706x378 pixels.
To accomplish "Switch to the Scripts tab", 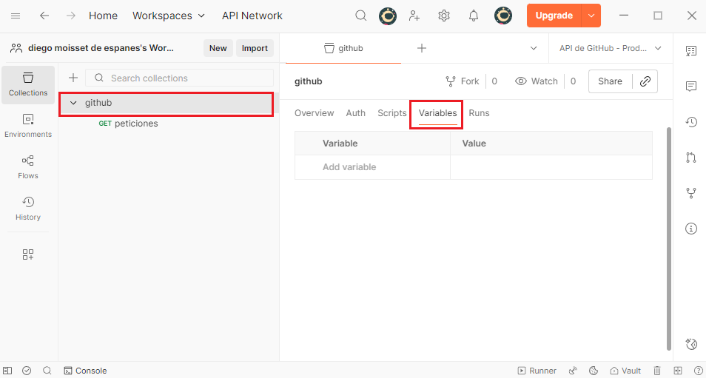I will click(x=391, y=113).
